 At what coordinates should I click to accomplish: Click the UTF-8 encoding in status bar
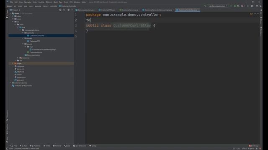[244, 149]
